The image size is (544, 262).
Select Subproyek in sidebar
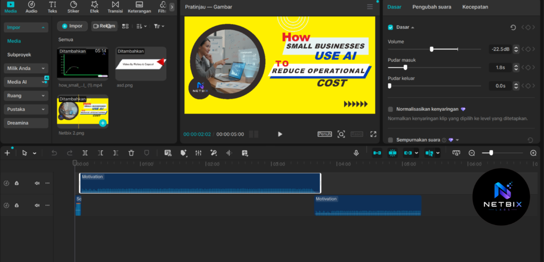coord(19,55)
